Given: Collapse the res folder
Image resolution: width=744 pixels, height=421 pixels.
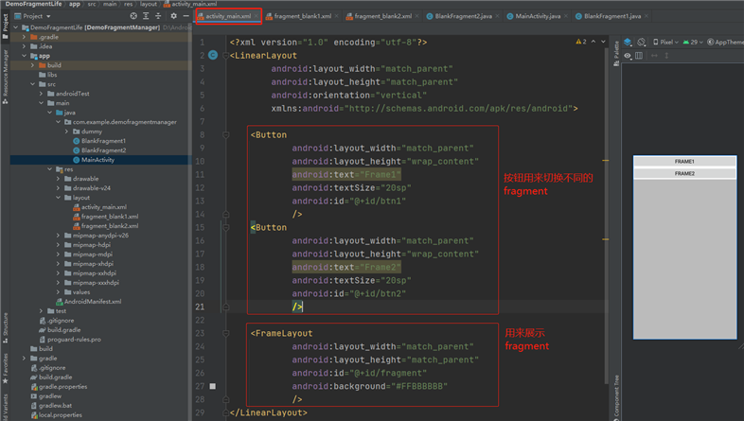Looking at the screenshot, I should (49, 169).
